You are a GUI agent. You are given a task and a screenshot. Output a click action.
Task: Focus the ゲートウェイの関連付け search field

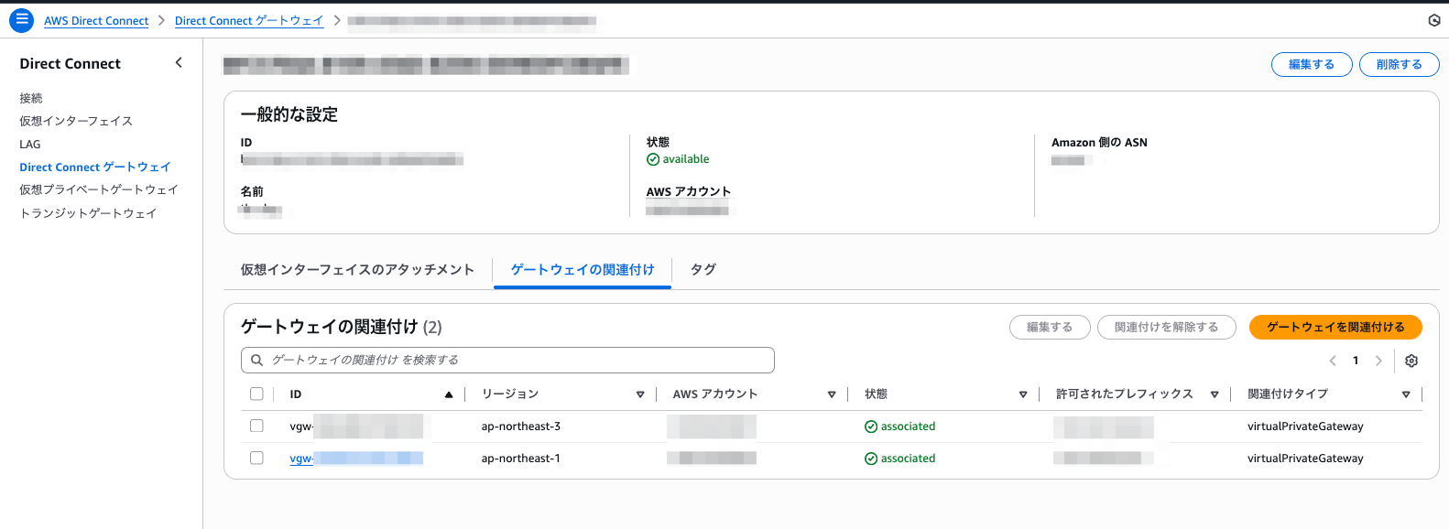[x=507, y=360]
